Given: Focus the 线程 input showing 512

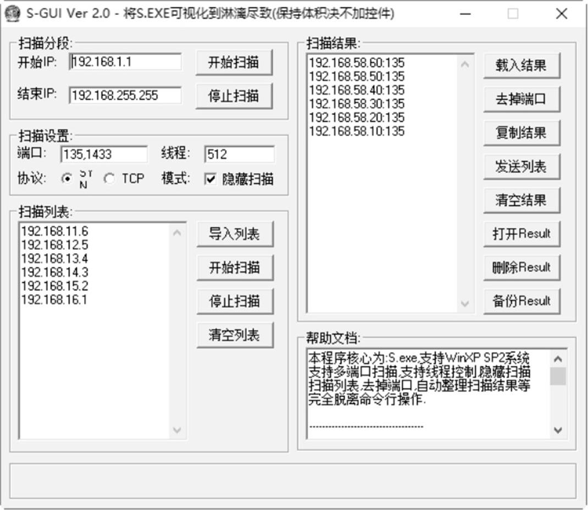Looking at the screenshot, I should 240,154.
